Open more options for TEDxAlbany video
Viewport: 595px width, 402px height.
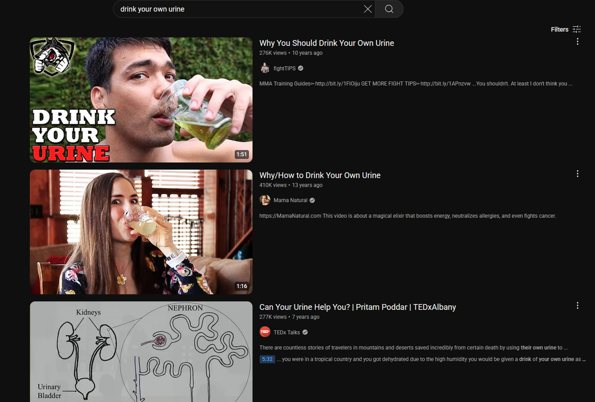[578, 305]
